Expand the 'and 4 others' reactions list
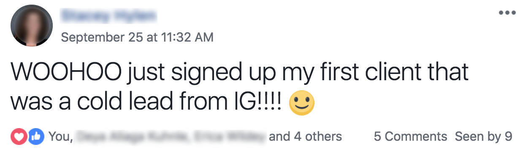The image size is (523, 155). [305, 137]
